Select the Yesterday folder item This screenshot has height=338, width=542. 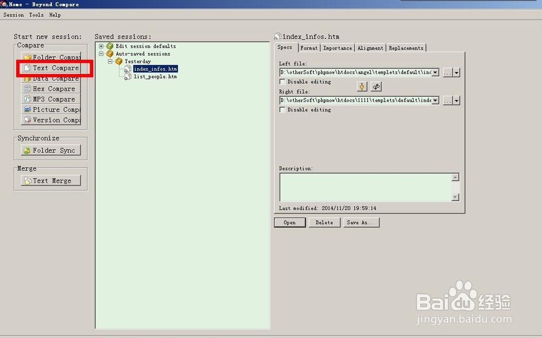point(138,62)
